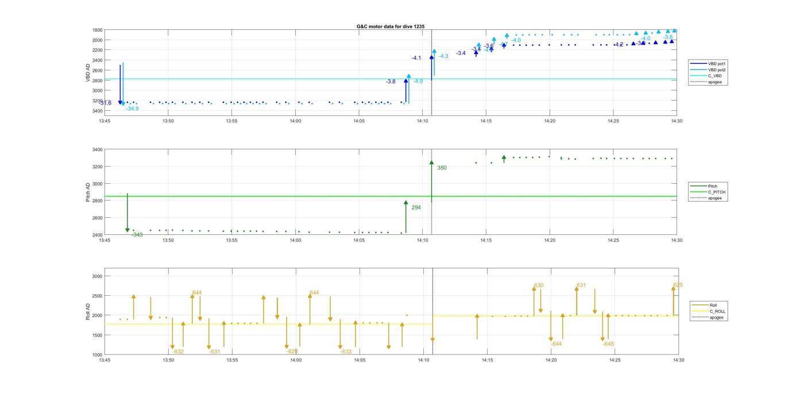804x398 pixels.
Task: Select the "Pitch AD" y-axis label
Action: point(88,192)
